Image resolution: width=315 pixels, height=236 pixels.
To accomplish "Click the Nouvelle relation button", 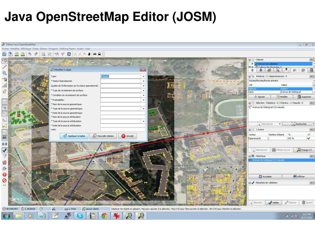I will (x=103, y=136).
